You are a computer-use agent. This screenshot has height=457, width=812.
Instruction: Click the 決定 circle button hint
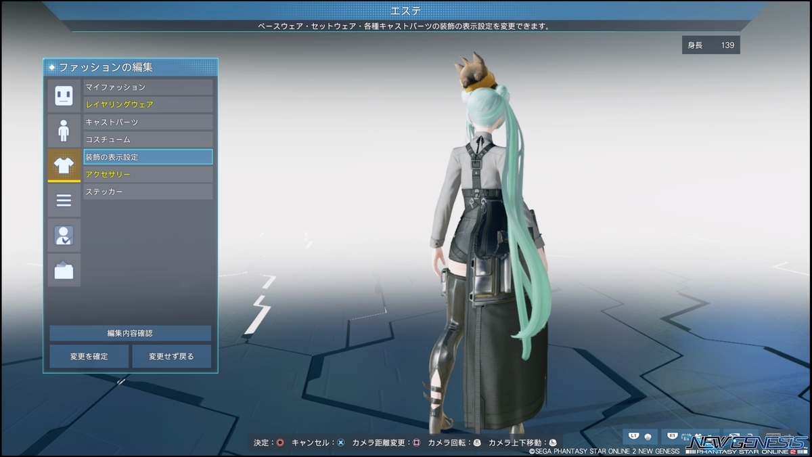click(279, 443)
